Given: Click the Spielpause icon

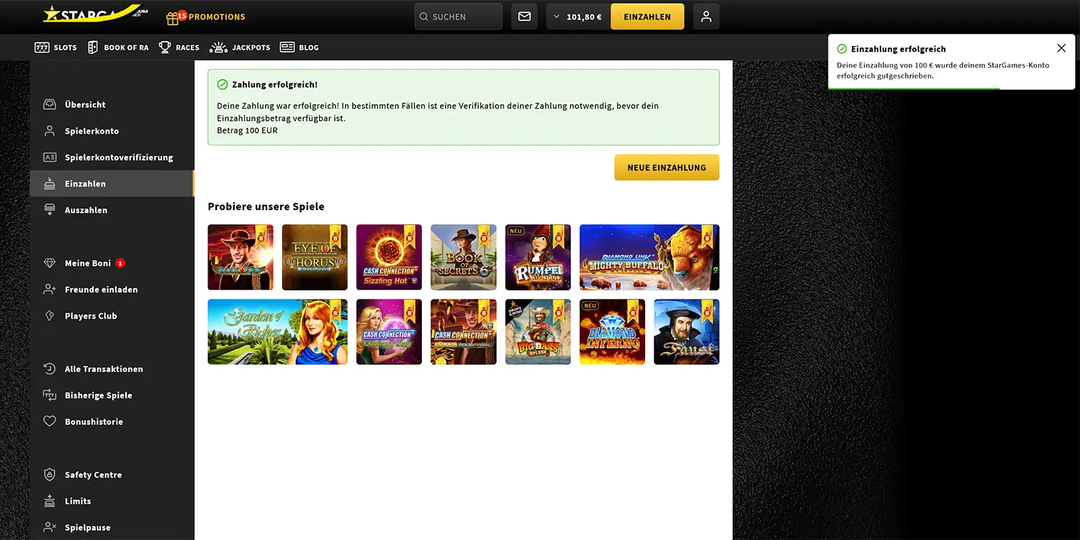Looking at the screenshot, I should click(50, 528).
